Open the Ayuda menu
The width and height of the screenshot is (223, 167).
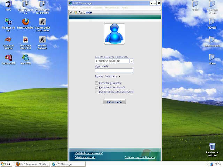coord(125,8)
